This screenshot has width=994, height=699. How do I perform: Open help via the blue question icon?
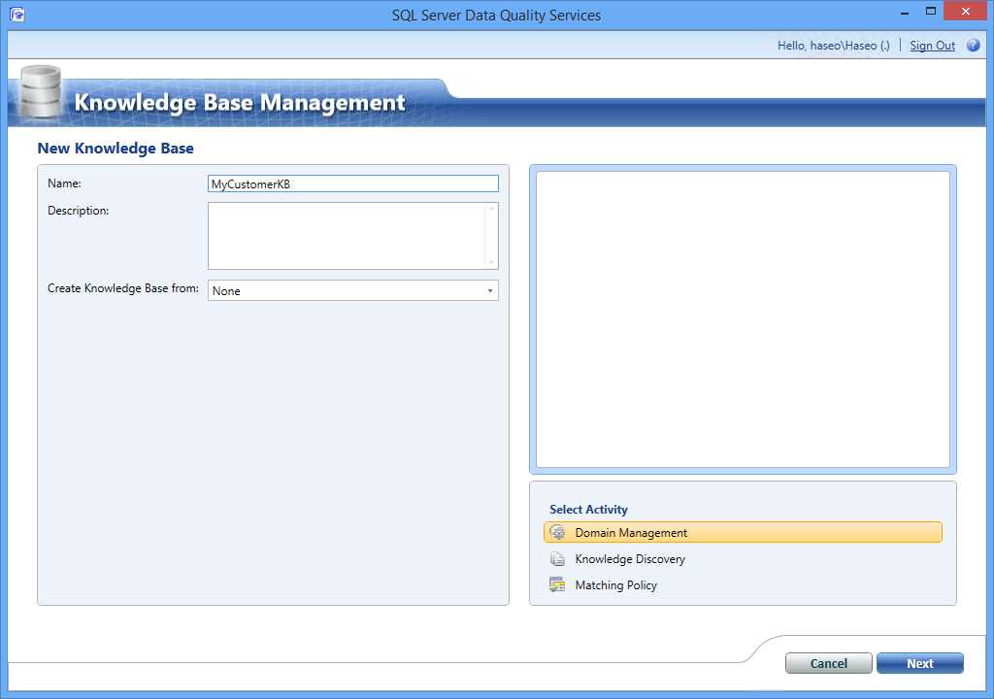point(973,45)
